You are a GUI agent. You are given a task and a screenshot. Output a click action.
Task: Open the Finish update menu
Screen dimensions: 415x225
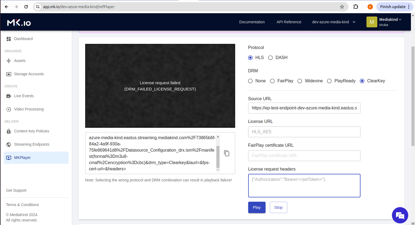point(395,7)
